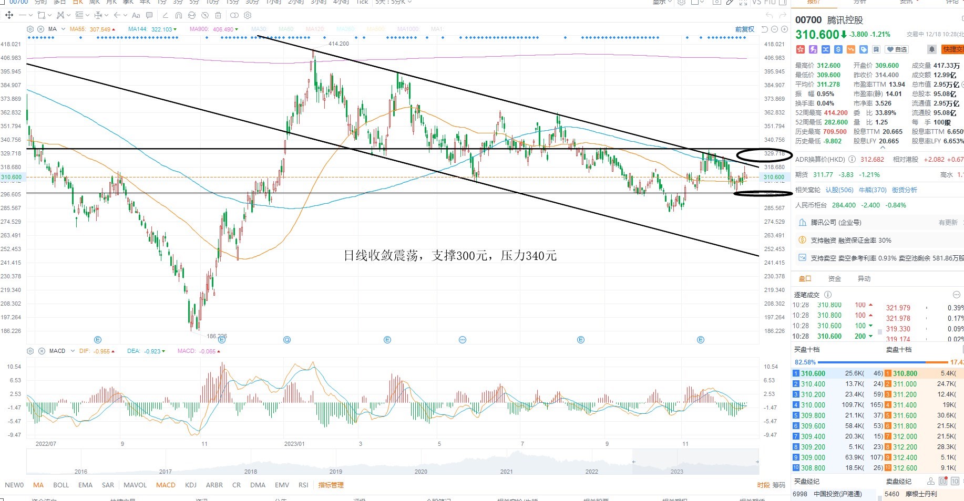Expand the arrow tool dropdown
964x501 pixels.
coord(125,15)
